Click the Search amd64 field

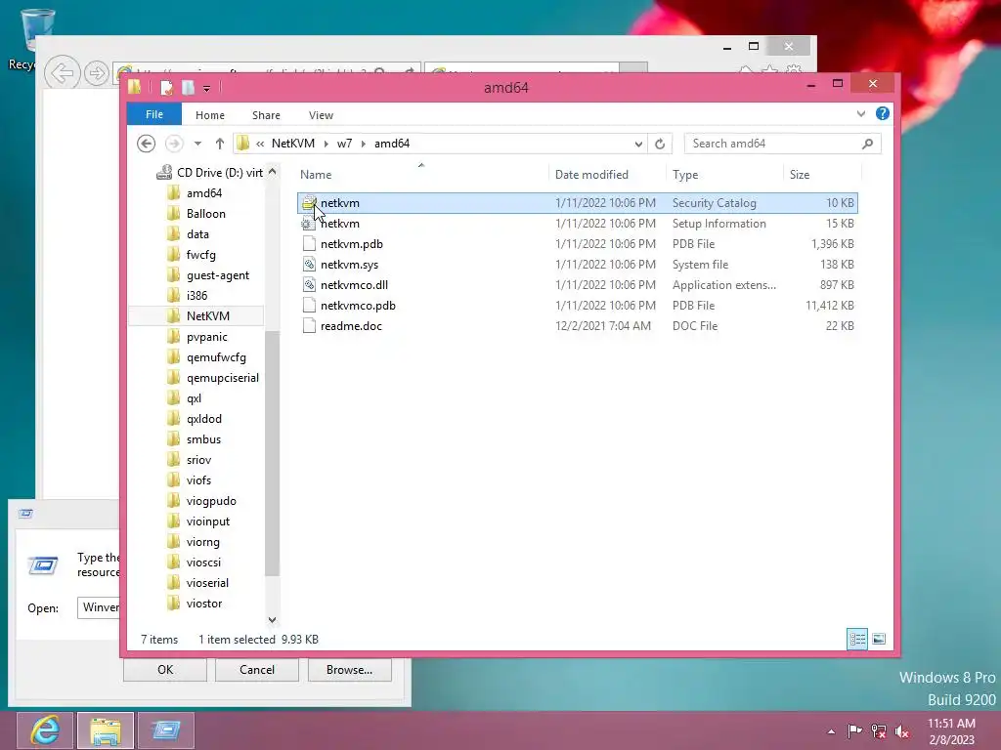coord(783,144)
